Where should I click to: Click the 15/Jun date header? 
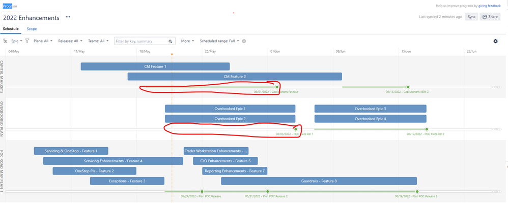pos(406,51)
